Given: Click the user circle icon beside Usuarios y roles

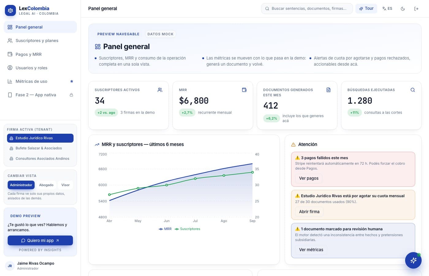Looking at the screenshot, I should (x=10, y=68).
